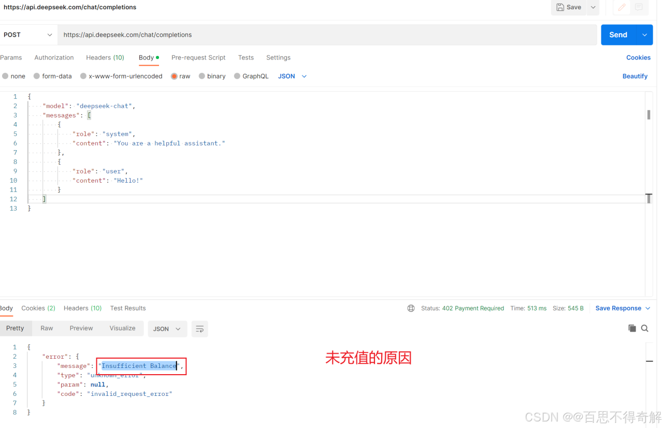The height and width of the screenshot is (428, 663).
Task: Click the blue Send button
Action: 618,35
